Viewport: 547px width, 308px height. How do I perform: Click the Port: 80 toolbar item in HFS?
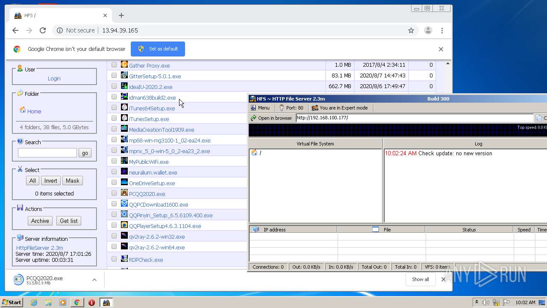point(291,108)
